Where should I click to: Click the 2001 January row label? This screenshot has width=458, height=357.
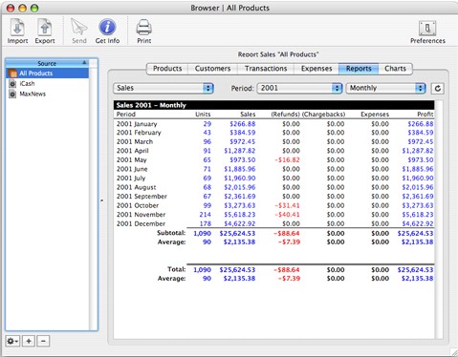point(137,124)
